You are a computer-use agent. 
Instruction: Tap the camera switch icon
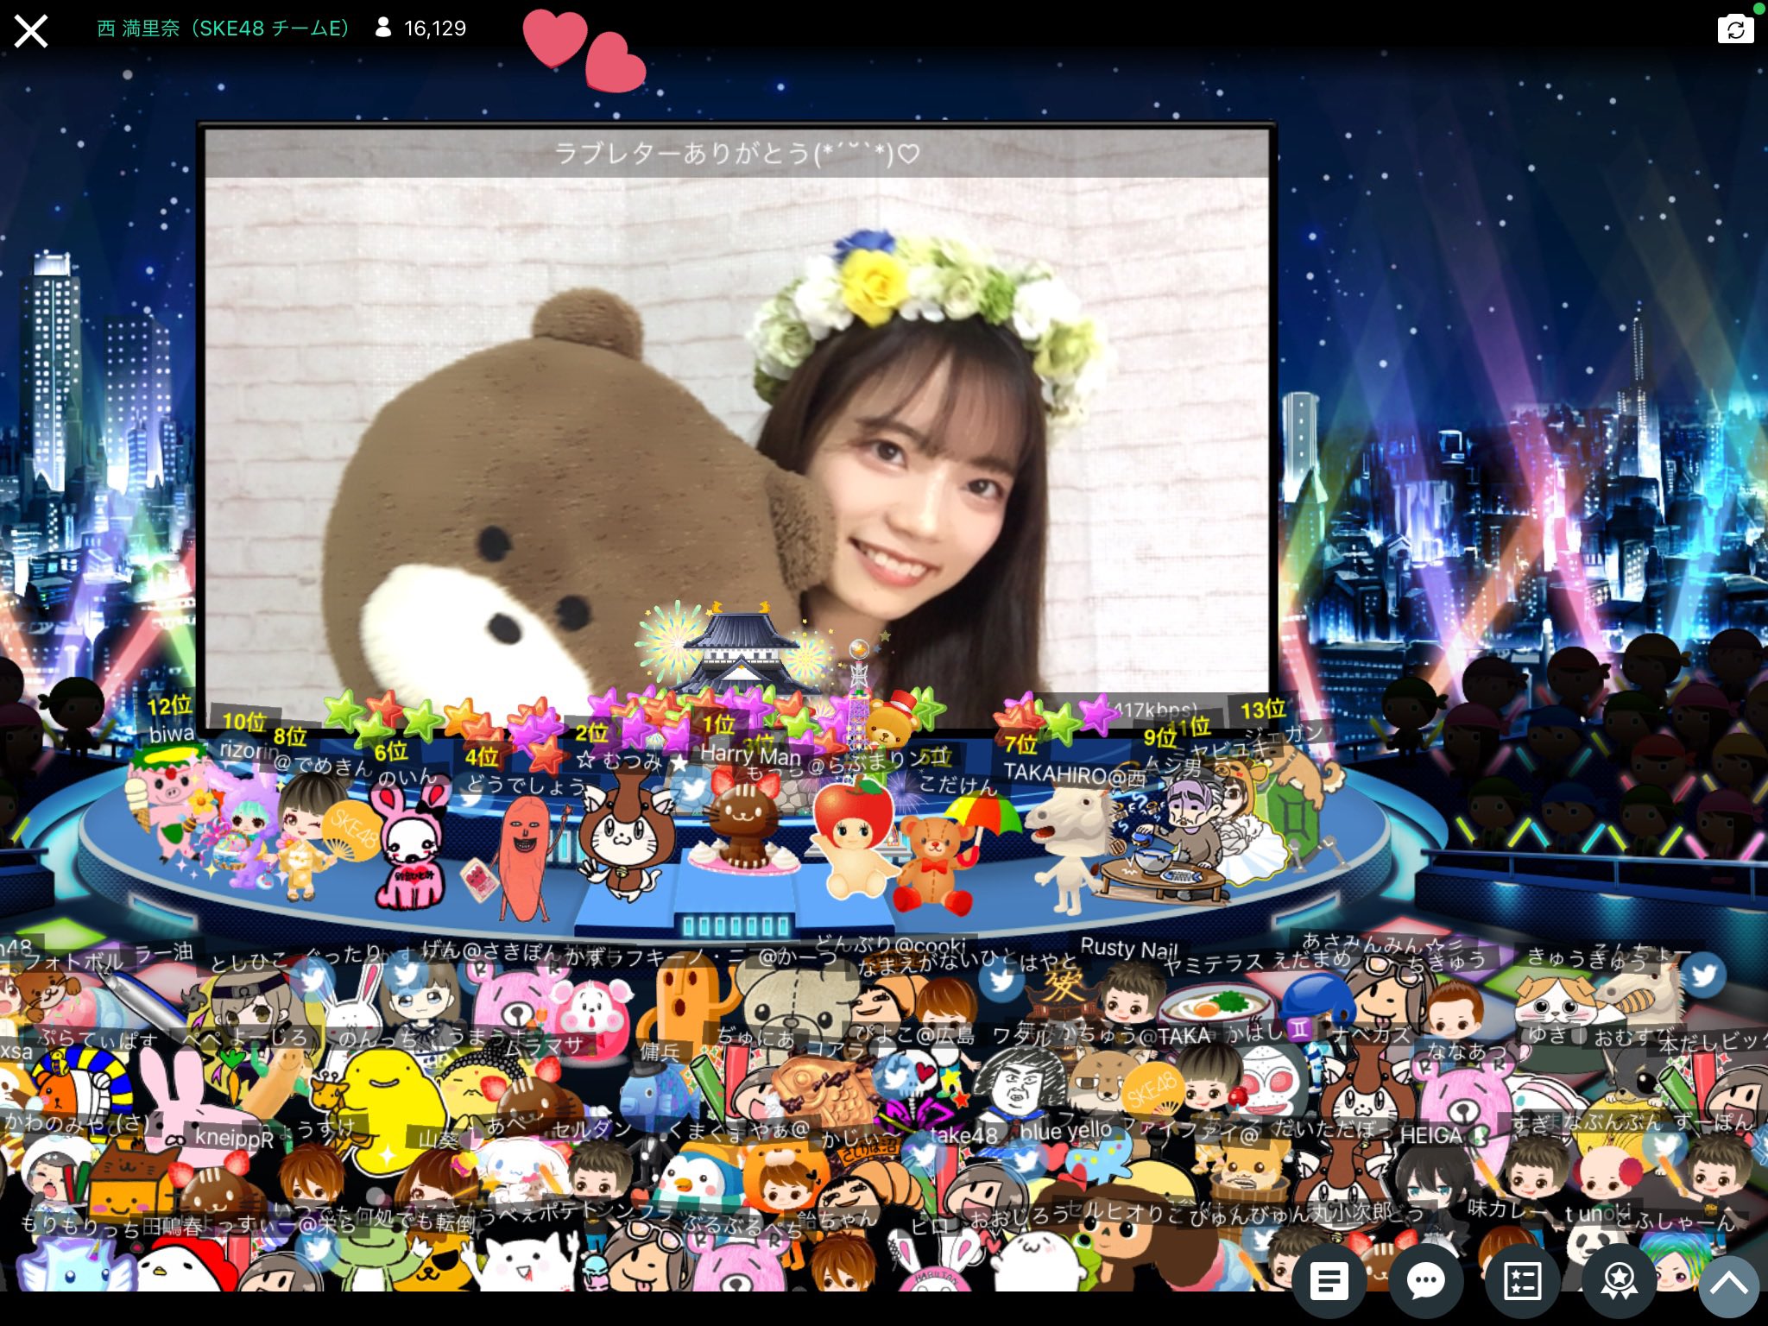pyautogui.click(x=1735, y=28)
